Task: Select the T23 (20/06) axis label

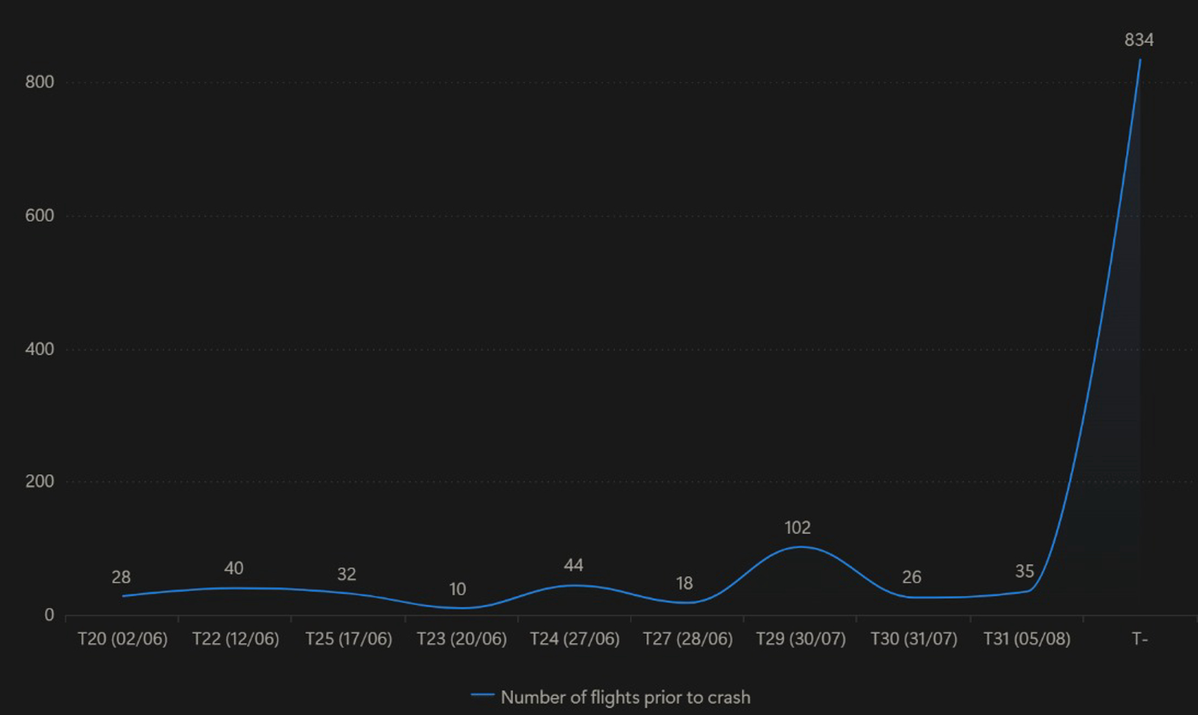Action: [x=461, y=639]
